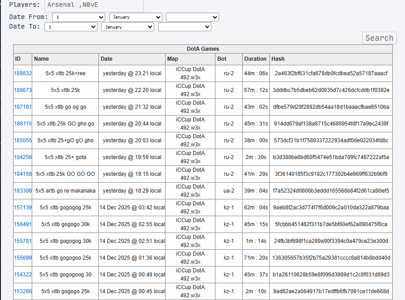Open the Date From day dropdown

coord(78,17)
